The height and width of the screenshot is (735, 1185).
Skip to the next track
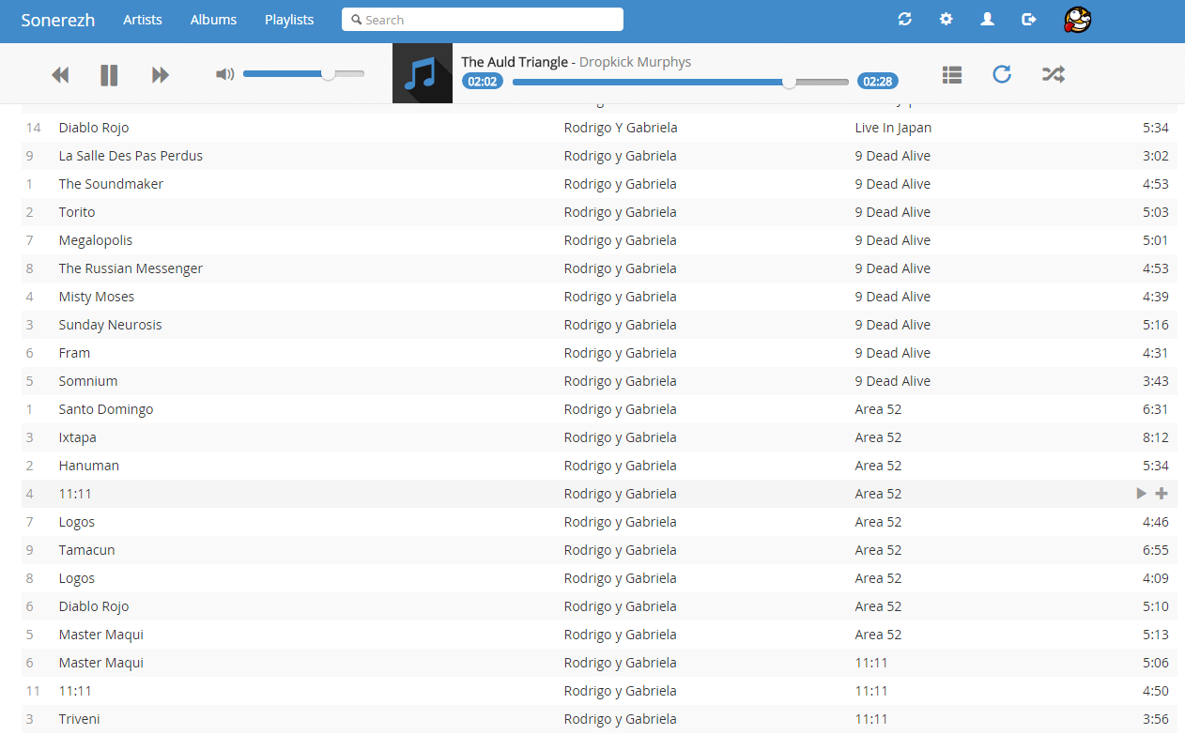click(161, 75)
